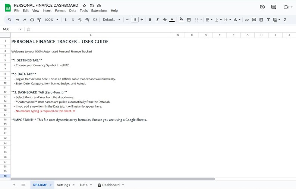Open the search menus magnifier
Screen dimensions: 296x189
point(10,20)
